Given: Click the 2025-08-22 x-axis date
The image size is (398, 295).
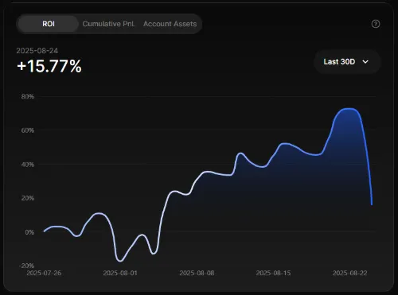Looking at the screenshot, I should pos(350,273).
